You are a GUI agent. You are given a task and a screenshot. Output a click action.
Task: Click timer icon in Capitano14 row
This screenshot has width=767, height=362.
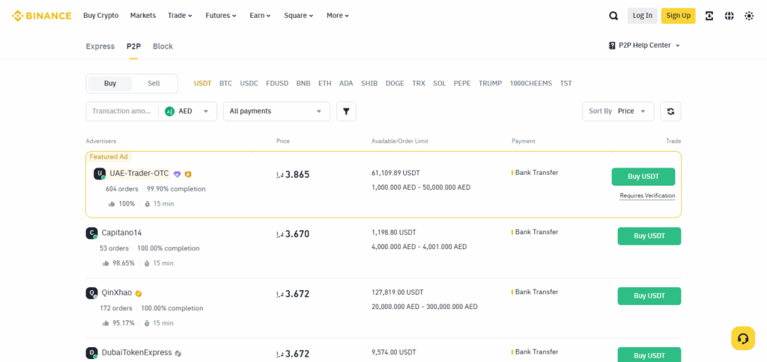[x=147, y=263]
